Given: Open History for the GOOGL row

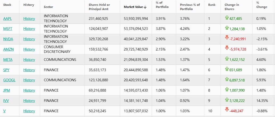Looking at the screenshot, I should [x=29, y=80].
